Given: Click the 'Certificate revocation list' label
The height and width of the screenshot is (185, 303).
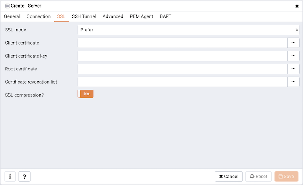Looking at the screenshot, I should point(31,82).
